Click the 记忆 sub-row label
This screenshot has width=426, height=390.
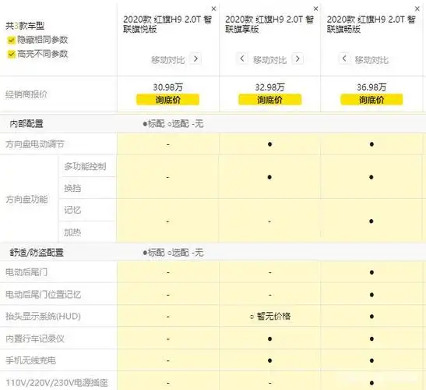[72, 210]
